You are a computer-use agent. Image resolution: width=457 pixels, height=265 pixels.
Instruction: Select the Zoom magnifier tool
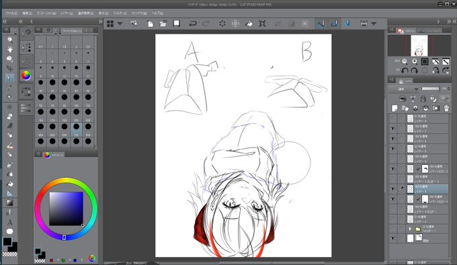[9, 40]
